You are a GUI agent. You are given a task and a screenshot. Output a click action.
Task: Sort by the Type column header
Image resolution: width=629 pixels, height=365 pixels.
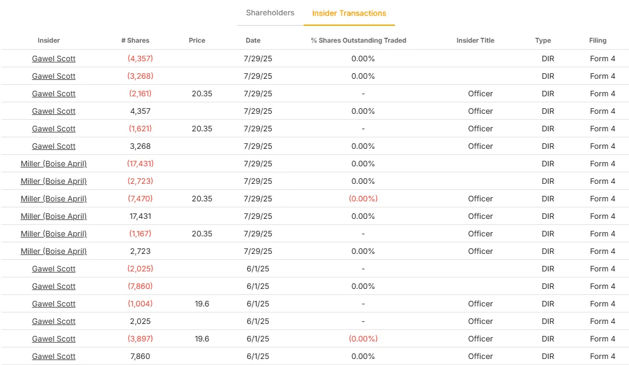click(x=543, y=40)
